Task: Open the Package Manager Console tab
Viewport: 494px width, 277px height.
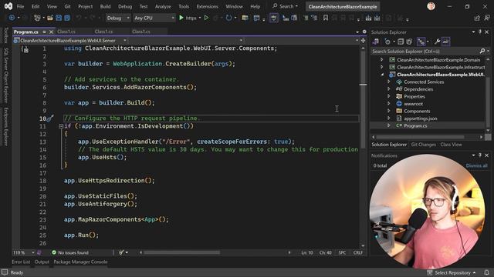Action: click(80, 262)
